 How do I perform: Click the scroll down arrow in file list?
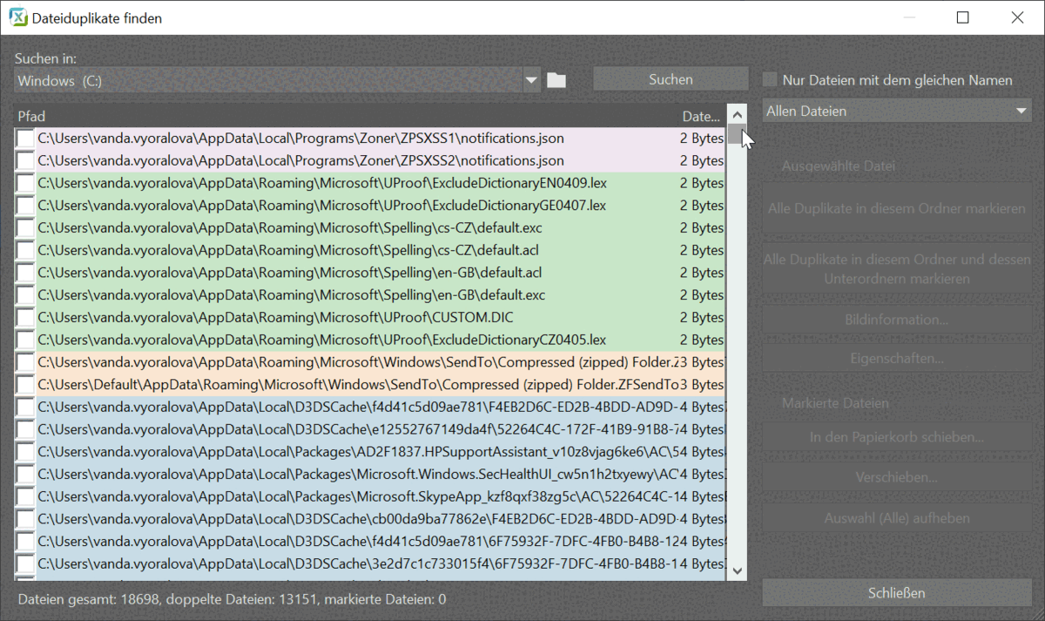(737, 570)
